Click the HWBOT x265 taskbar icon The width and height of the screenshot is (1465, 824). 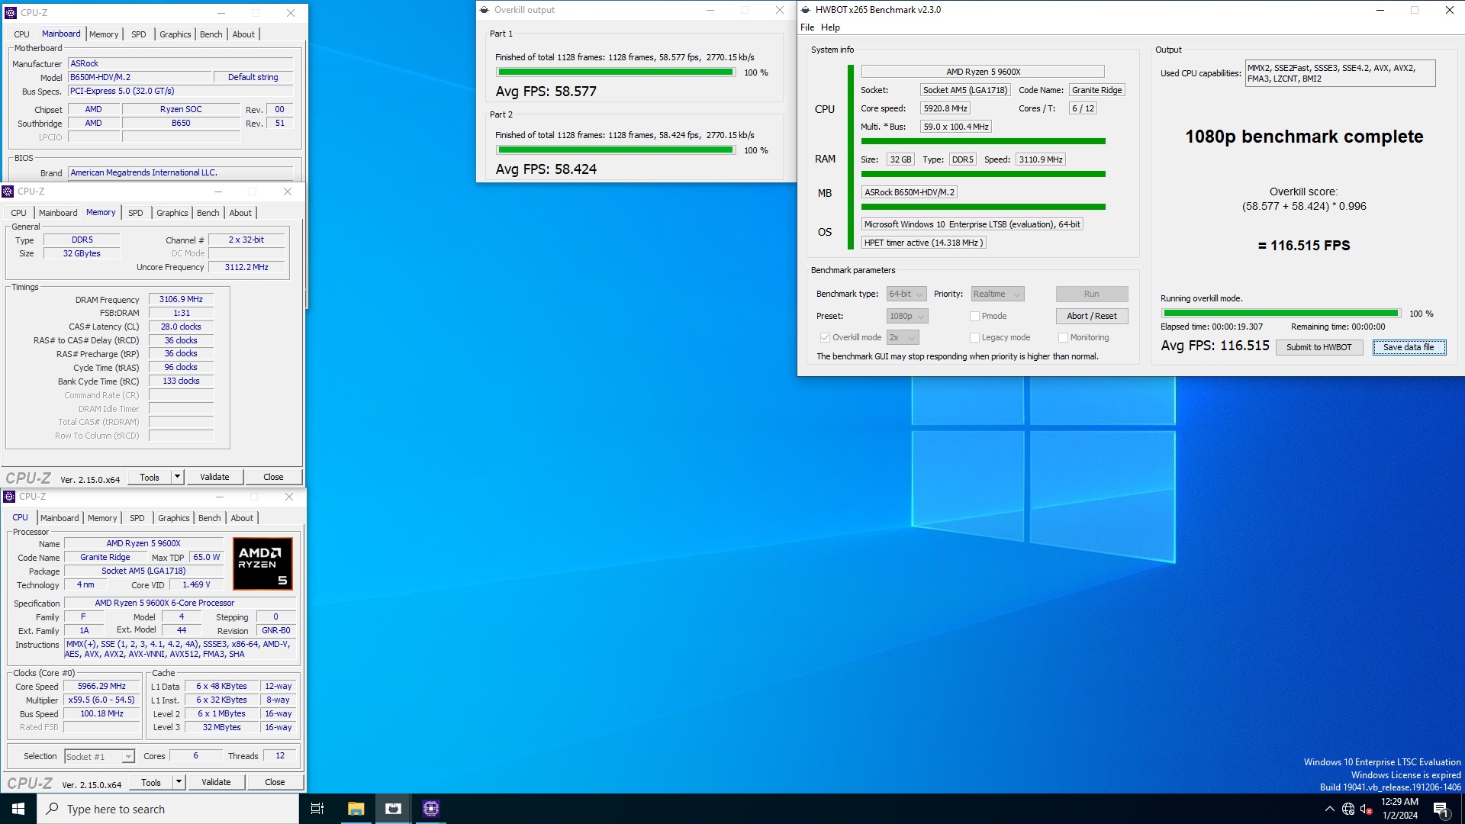(x=393, y=809)
